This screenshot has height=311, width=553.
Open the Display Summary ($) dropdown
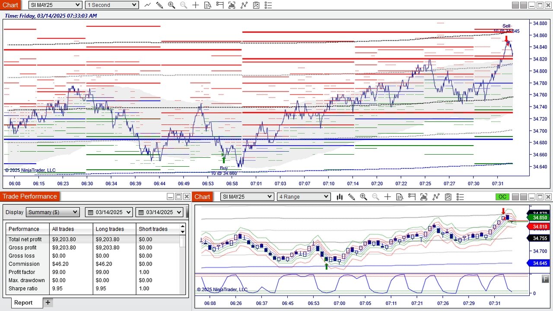[x=53, y=212]
